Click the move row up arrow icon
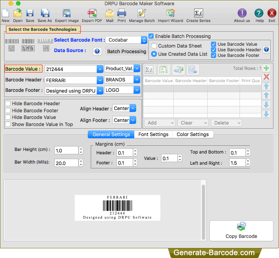This screenshot has width=279, height=258. [266, 96]
